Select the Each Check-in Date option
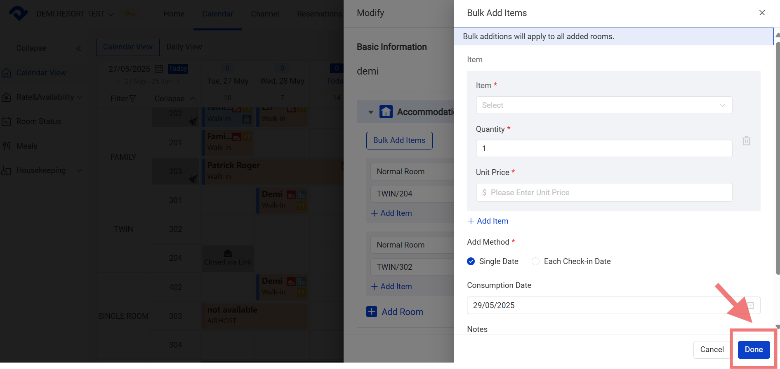The image size is (780, 369). [535, 261]
